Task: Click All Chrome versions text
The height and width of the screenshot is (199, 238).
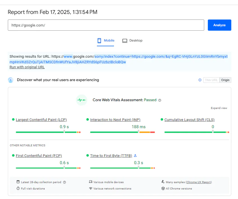Action: (x=179, y=189)
